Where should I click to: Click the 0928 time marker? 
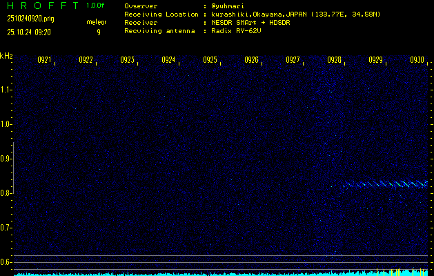[334, 60]
